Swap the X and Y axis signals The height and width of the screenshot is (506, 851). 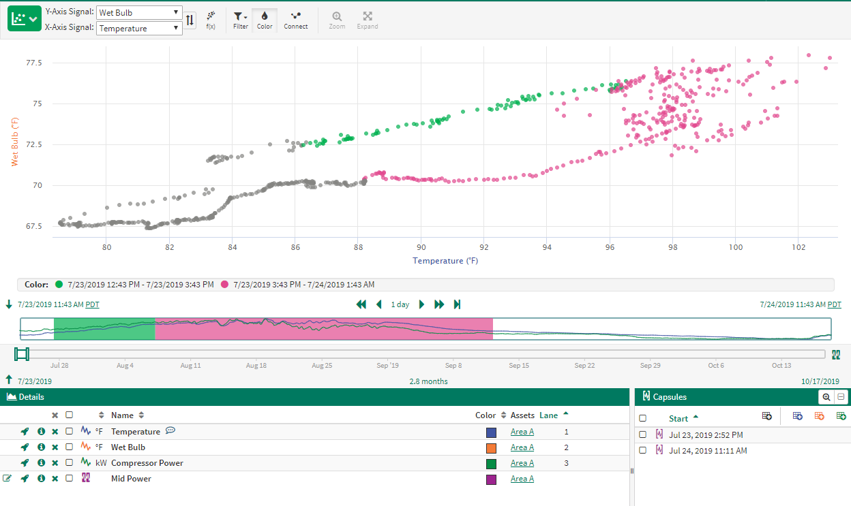[190, 20]
